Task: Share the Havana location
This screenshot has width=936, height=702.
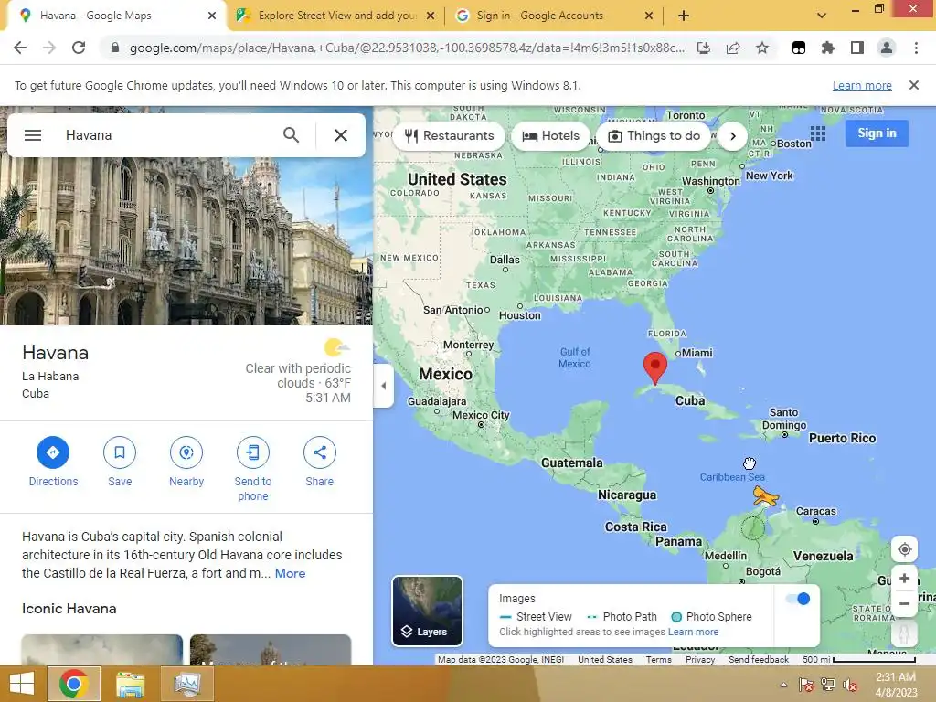Action: coord(319,462)
